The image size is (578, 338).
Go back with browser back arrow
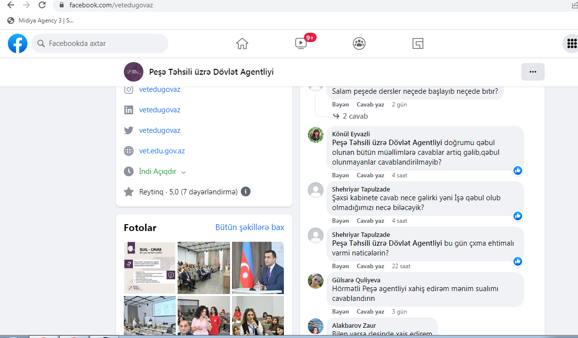[11, 5]
